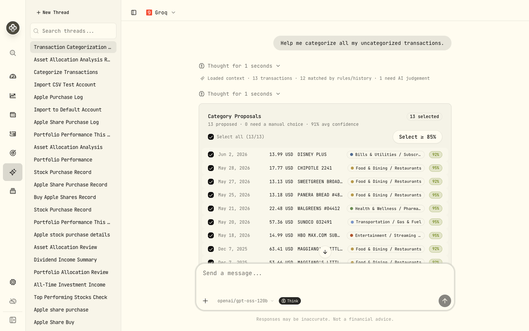Click the app logo in sidebar

[13, 28]
